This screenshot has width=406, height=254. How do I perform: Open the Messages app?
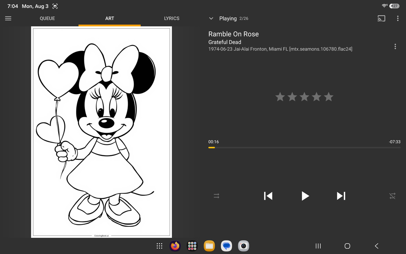(226, 246)
